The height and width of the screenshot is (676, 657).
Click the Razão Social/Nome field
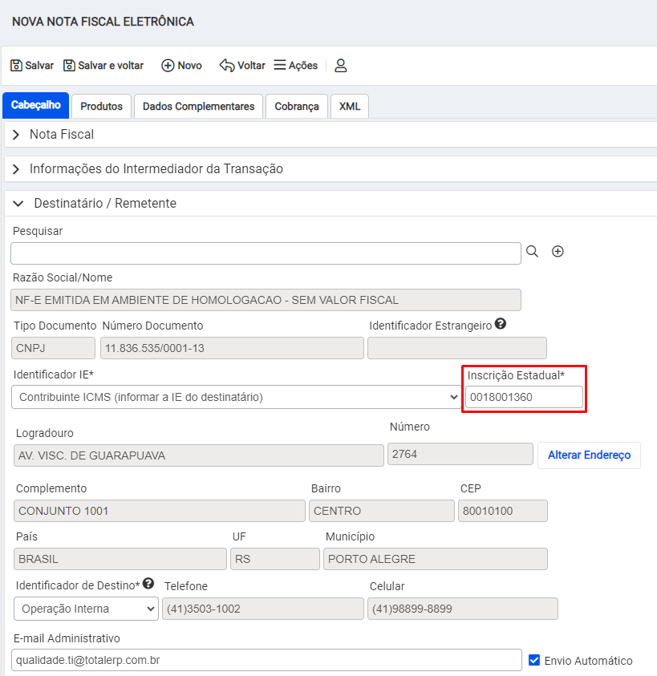click(266, 300)
